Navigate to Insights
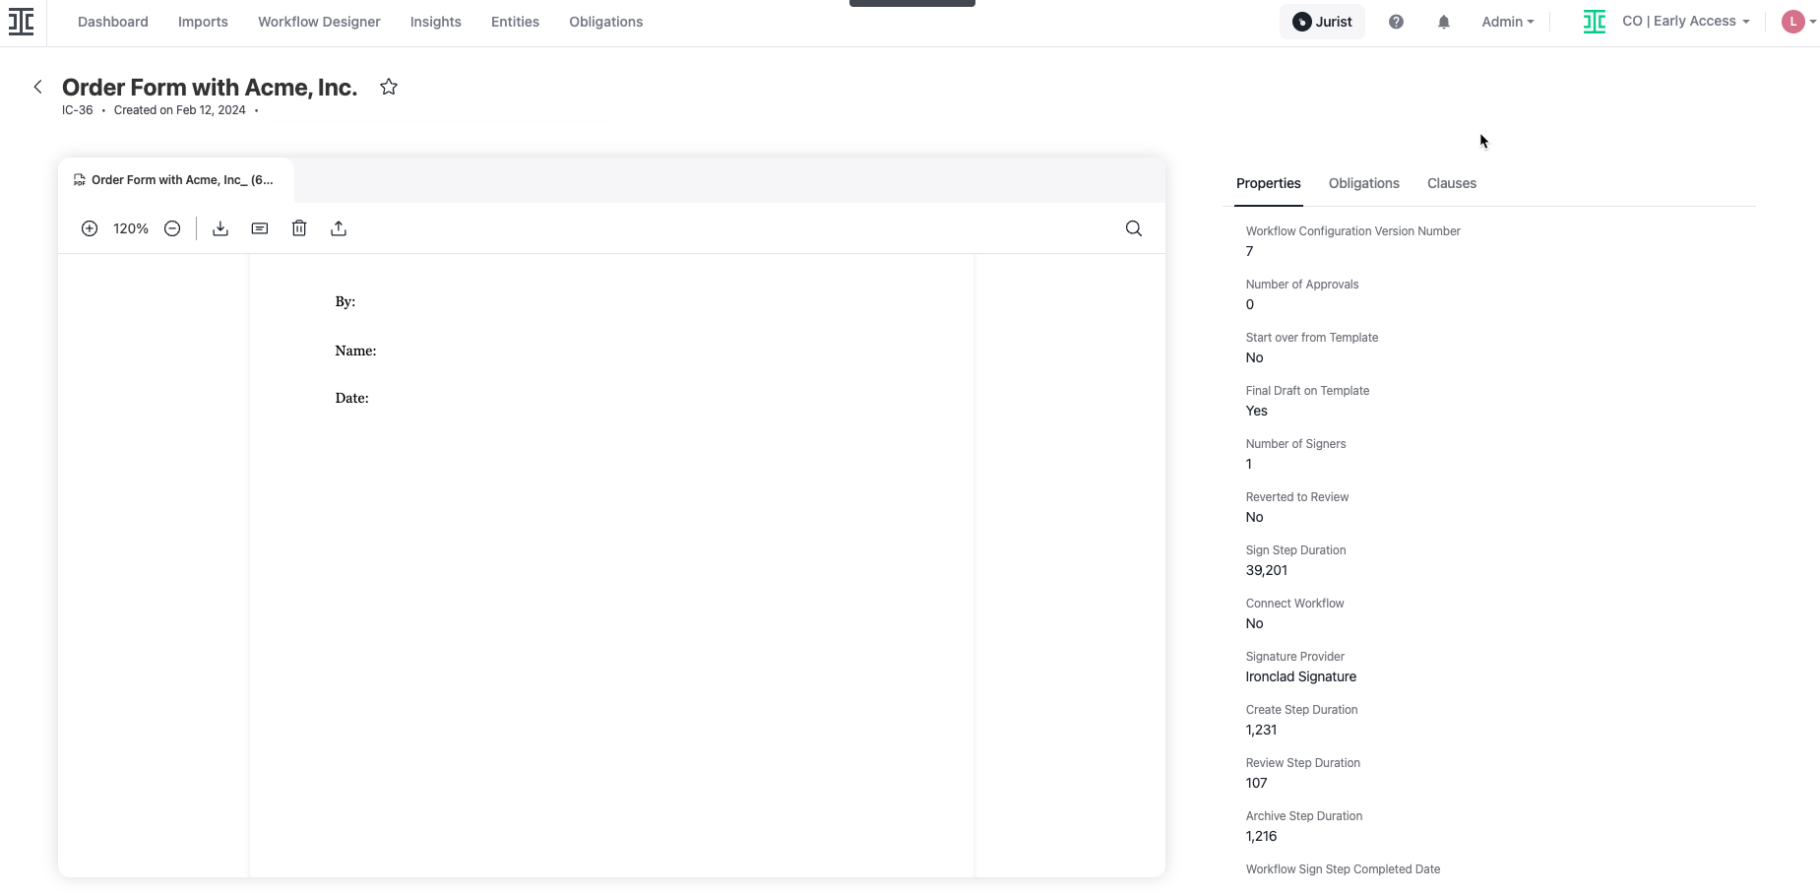The height and width of the screenshot is (896, 1820). (x=436, y=22)
